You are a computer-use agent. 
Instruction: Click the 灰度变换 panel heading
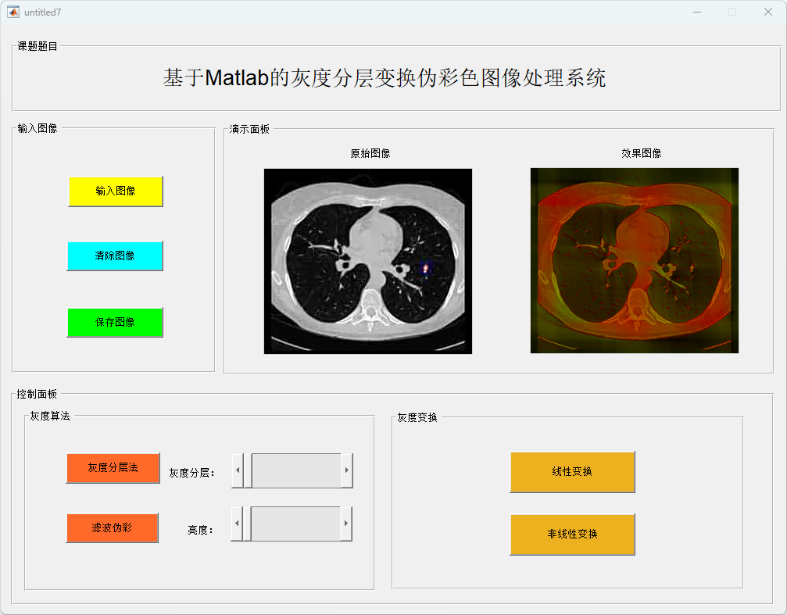coord(417,418)
